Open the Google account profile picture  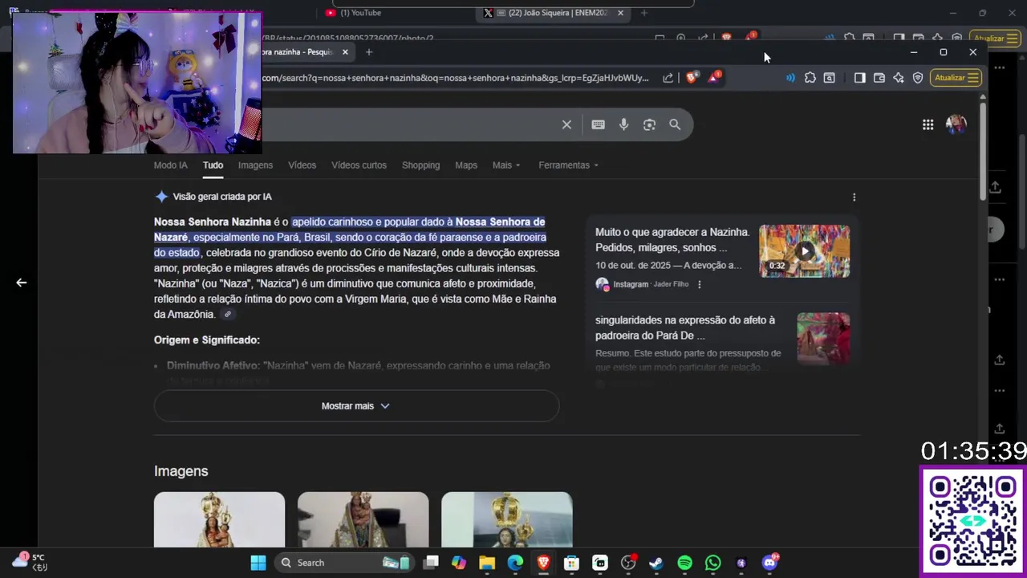point(956,124)
